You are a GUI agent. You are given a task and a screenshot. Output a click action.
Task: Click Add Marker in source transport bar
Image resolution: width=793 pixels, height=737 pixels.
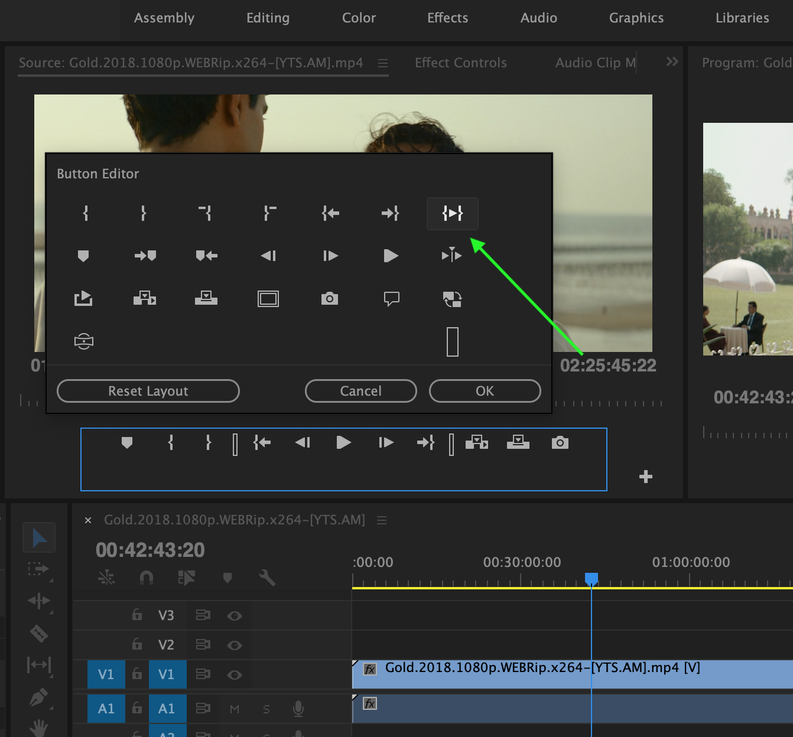click(127, 442)
